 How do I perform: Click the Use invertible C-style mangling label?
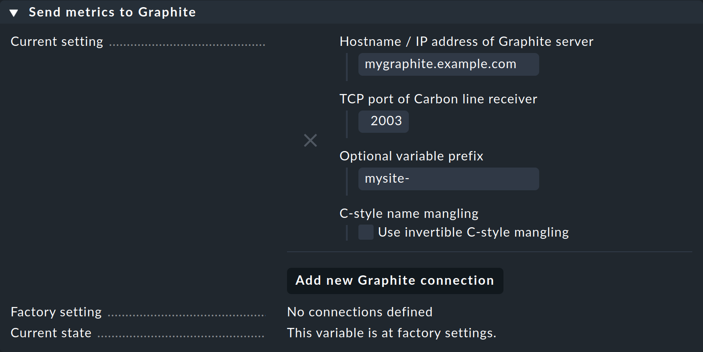point(473,232)
